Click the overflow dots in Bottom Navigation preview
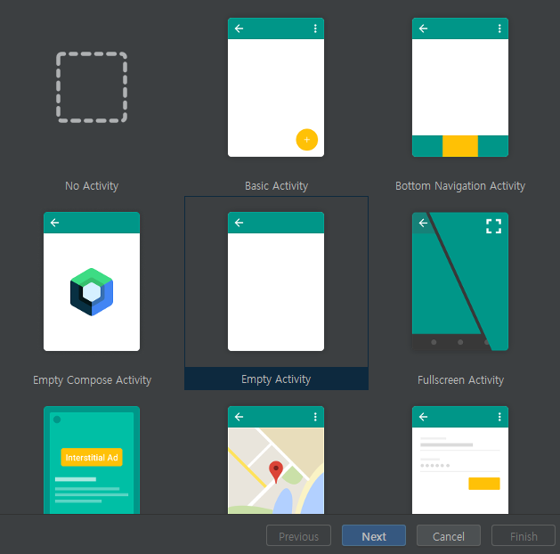Screen dimensions: 560x554 click(499, 29)
